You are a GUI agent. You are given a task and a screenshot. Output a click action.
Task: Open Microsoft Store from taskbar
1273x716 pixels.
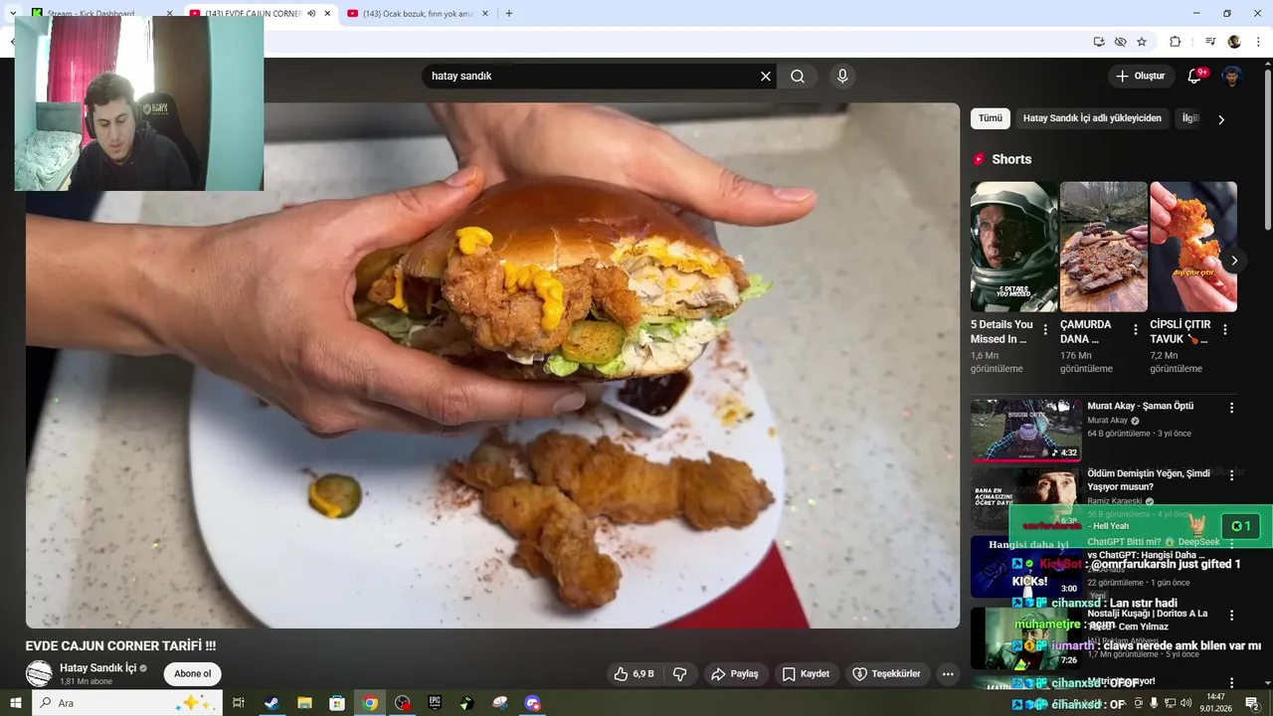click(337, 703)
